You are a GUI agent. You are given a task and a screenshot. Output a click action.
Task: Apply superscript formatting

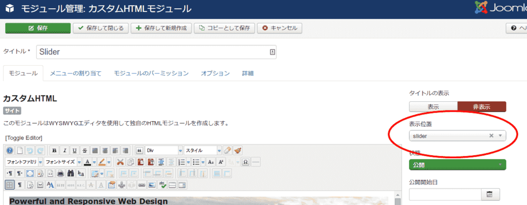point(221,162)
